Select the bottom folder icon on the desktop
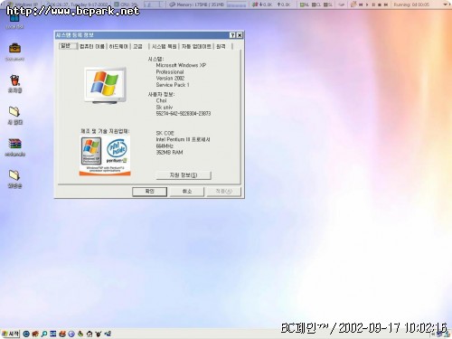The height and width of the screenshot is (339, 452). (14, 175)
